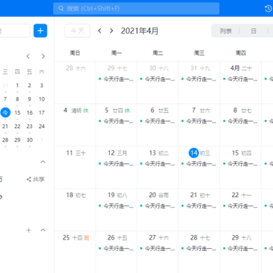Open event on April 21 cell
This screenshot has width=273, height=273.
click(199, 206)
